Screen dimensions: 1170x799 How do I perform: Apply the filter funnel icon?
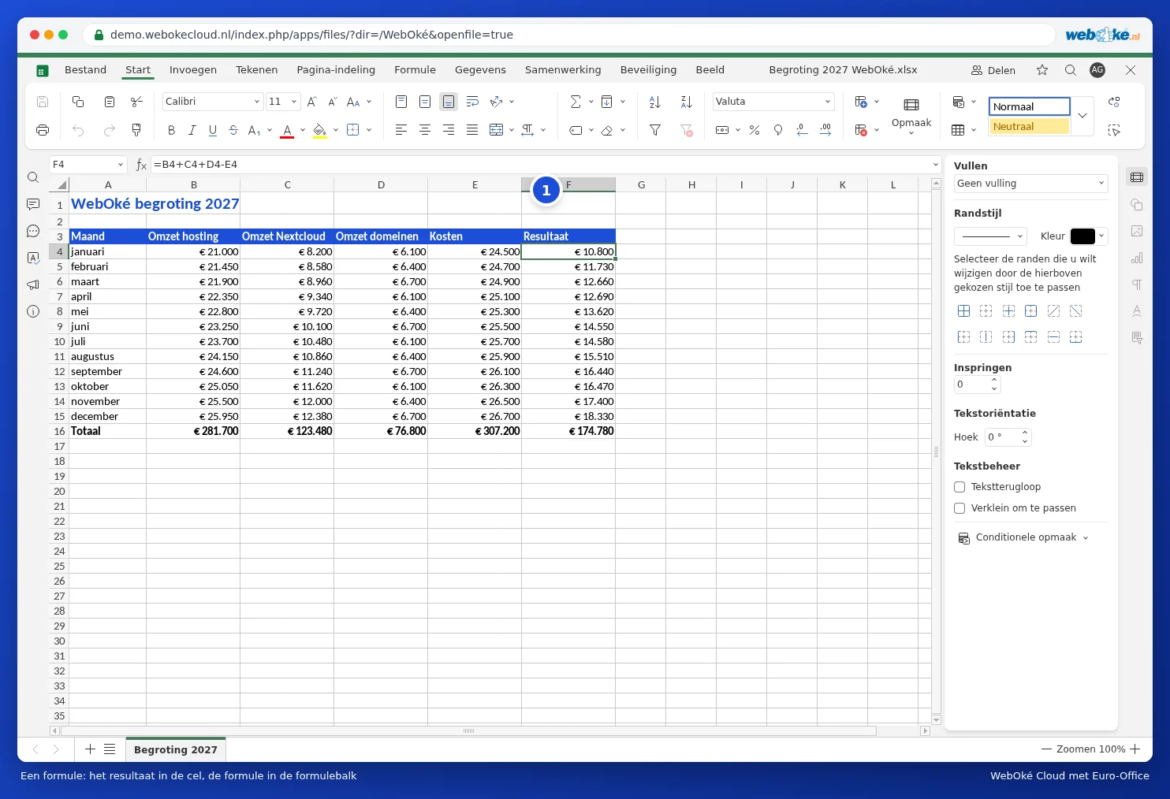click(654, 130)
